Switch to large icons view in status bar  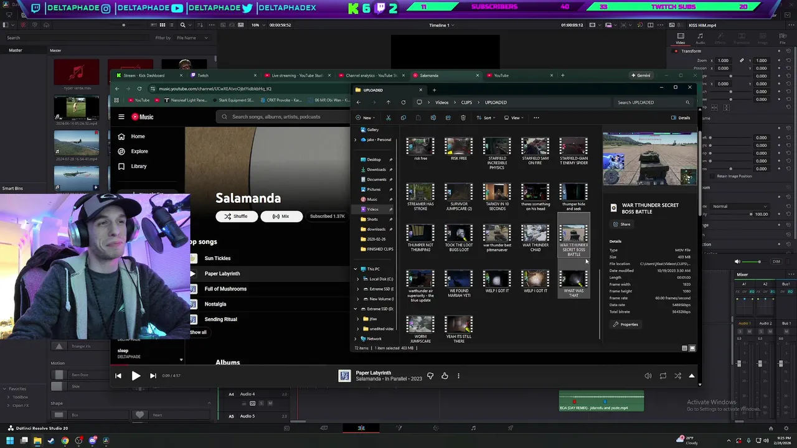[x=692, y=348]
